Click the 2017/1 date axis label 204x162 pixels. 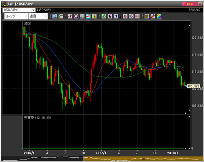[101, 153]
